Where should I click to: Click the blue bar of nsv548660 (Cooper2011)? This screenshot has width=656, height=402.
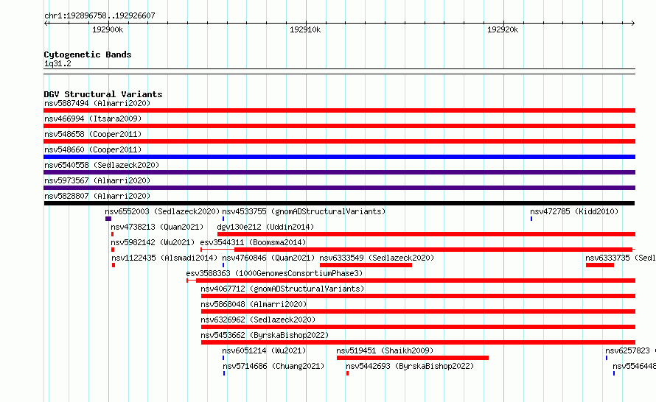coord(339,157)
